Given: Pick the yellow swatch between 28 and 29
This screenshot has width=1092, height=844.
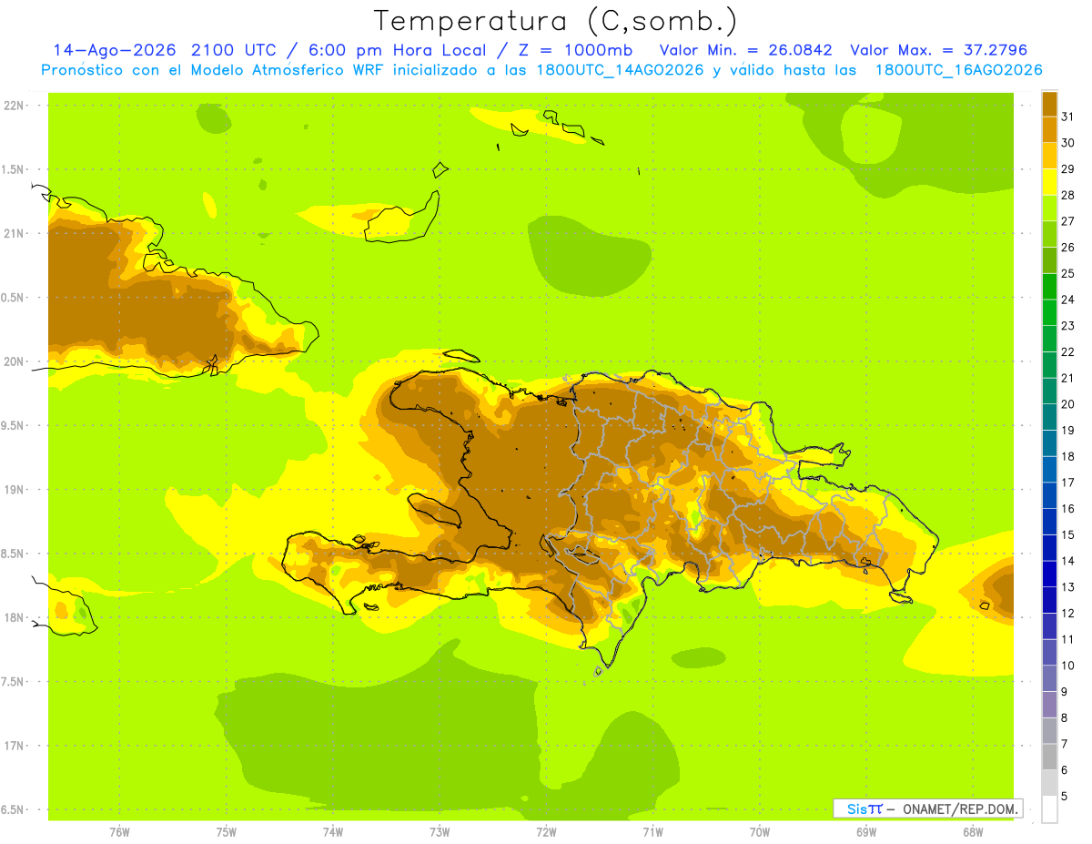Looking at the screenshot, I should tap(1049, 182).
